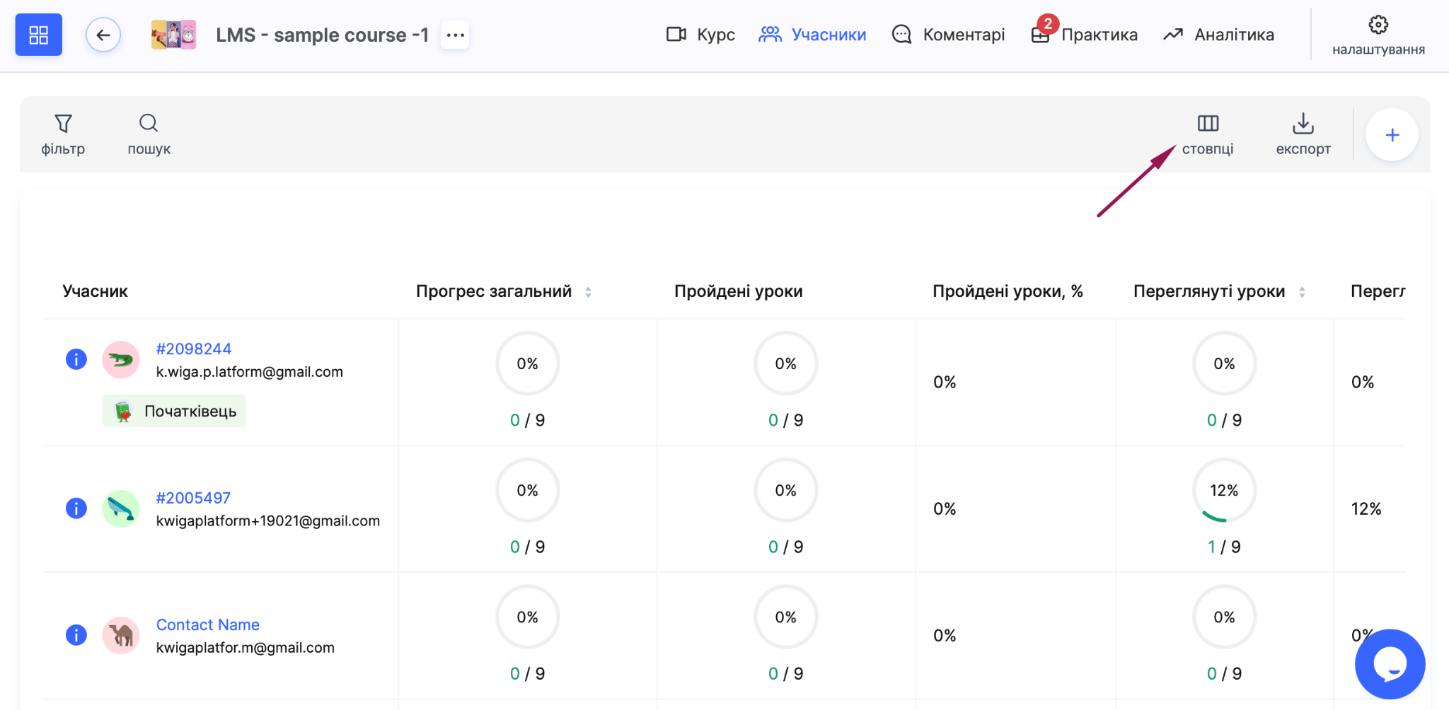Click the 12% viewed lessons progress ring
The width and height of the screenshot is (1449, 710).
(1224, 491)
